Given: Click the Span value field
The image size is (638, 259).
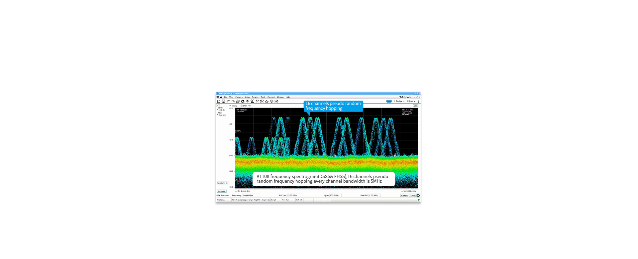Looking at the screenshot, I should [x=335, y=196].
